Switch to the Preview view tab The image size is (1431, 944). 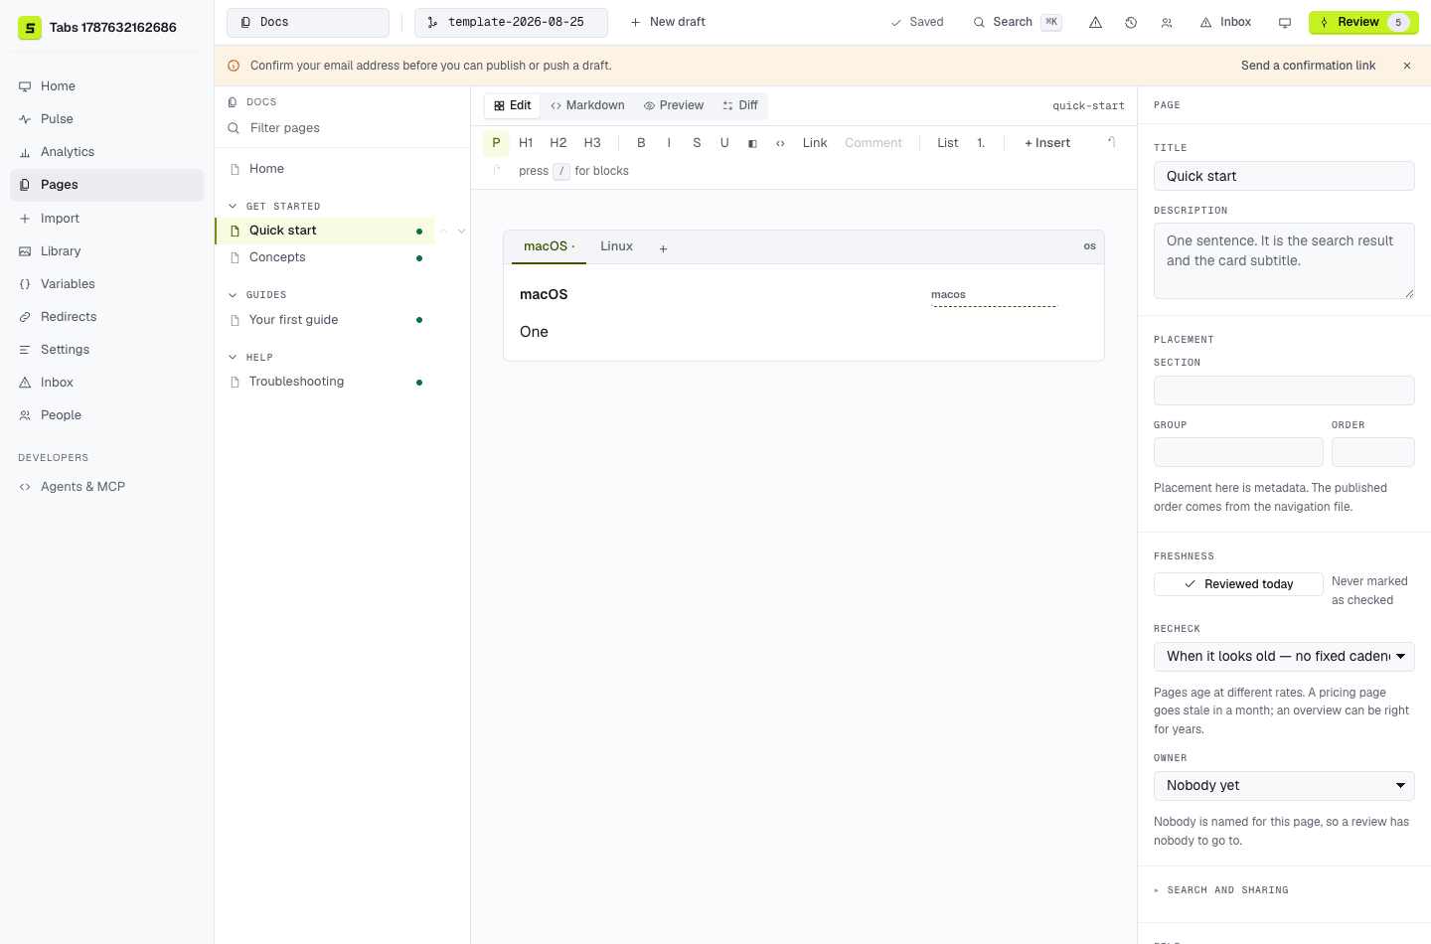(x=673, y=105)
